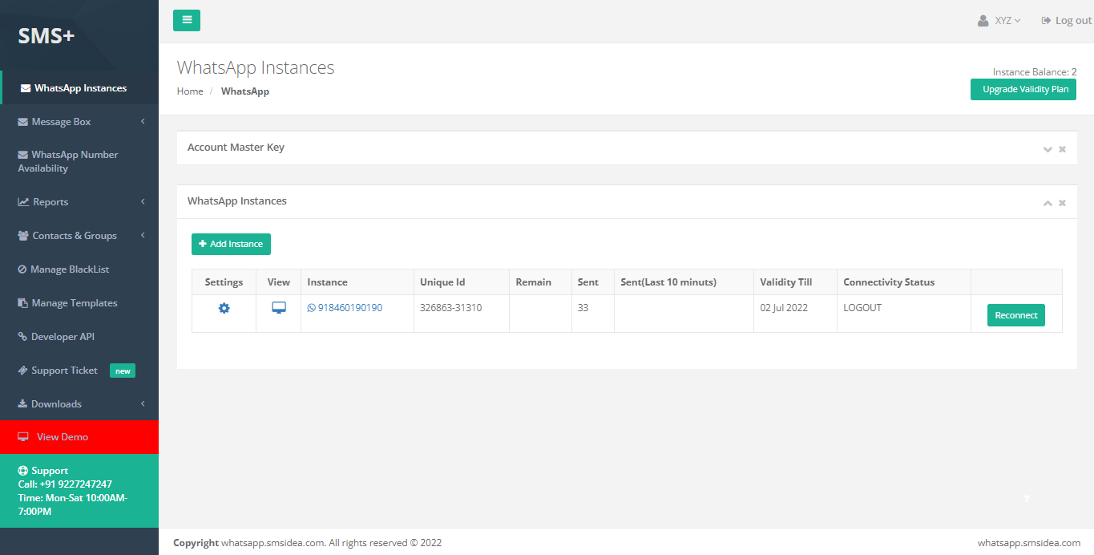This screenshot has width=1094, height=555.
Task: Click the Validity Till date 02 Jul 2022
Action: pyautogui.click(x=785, y=308)
